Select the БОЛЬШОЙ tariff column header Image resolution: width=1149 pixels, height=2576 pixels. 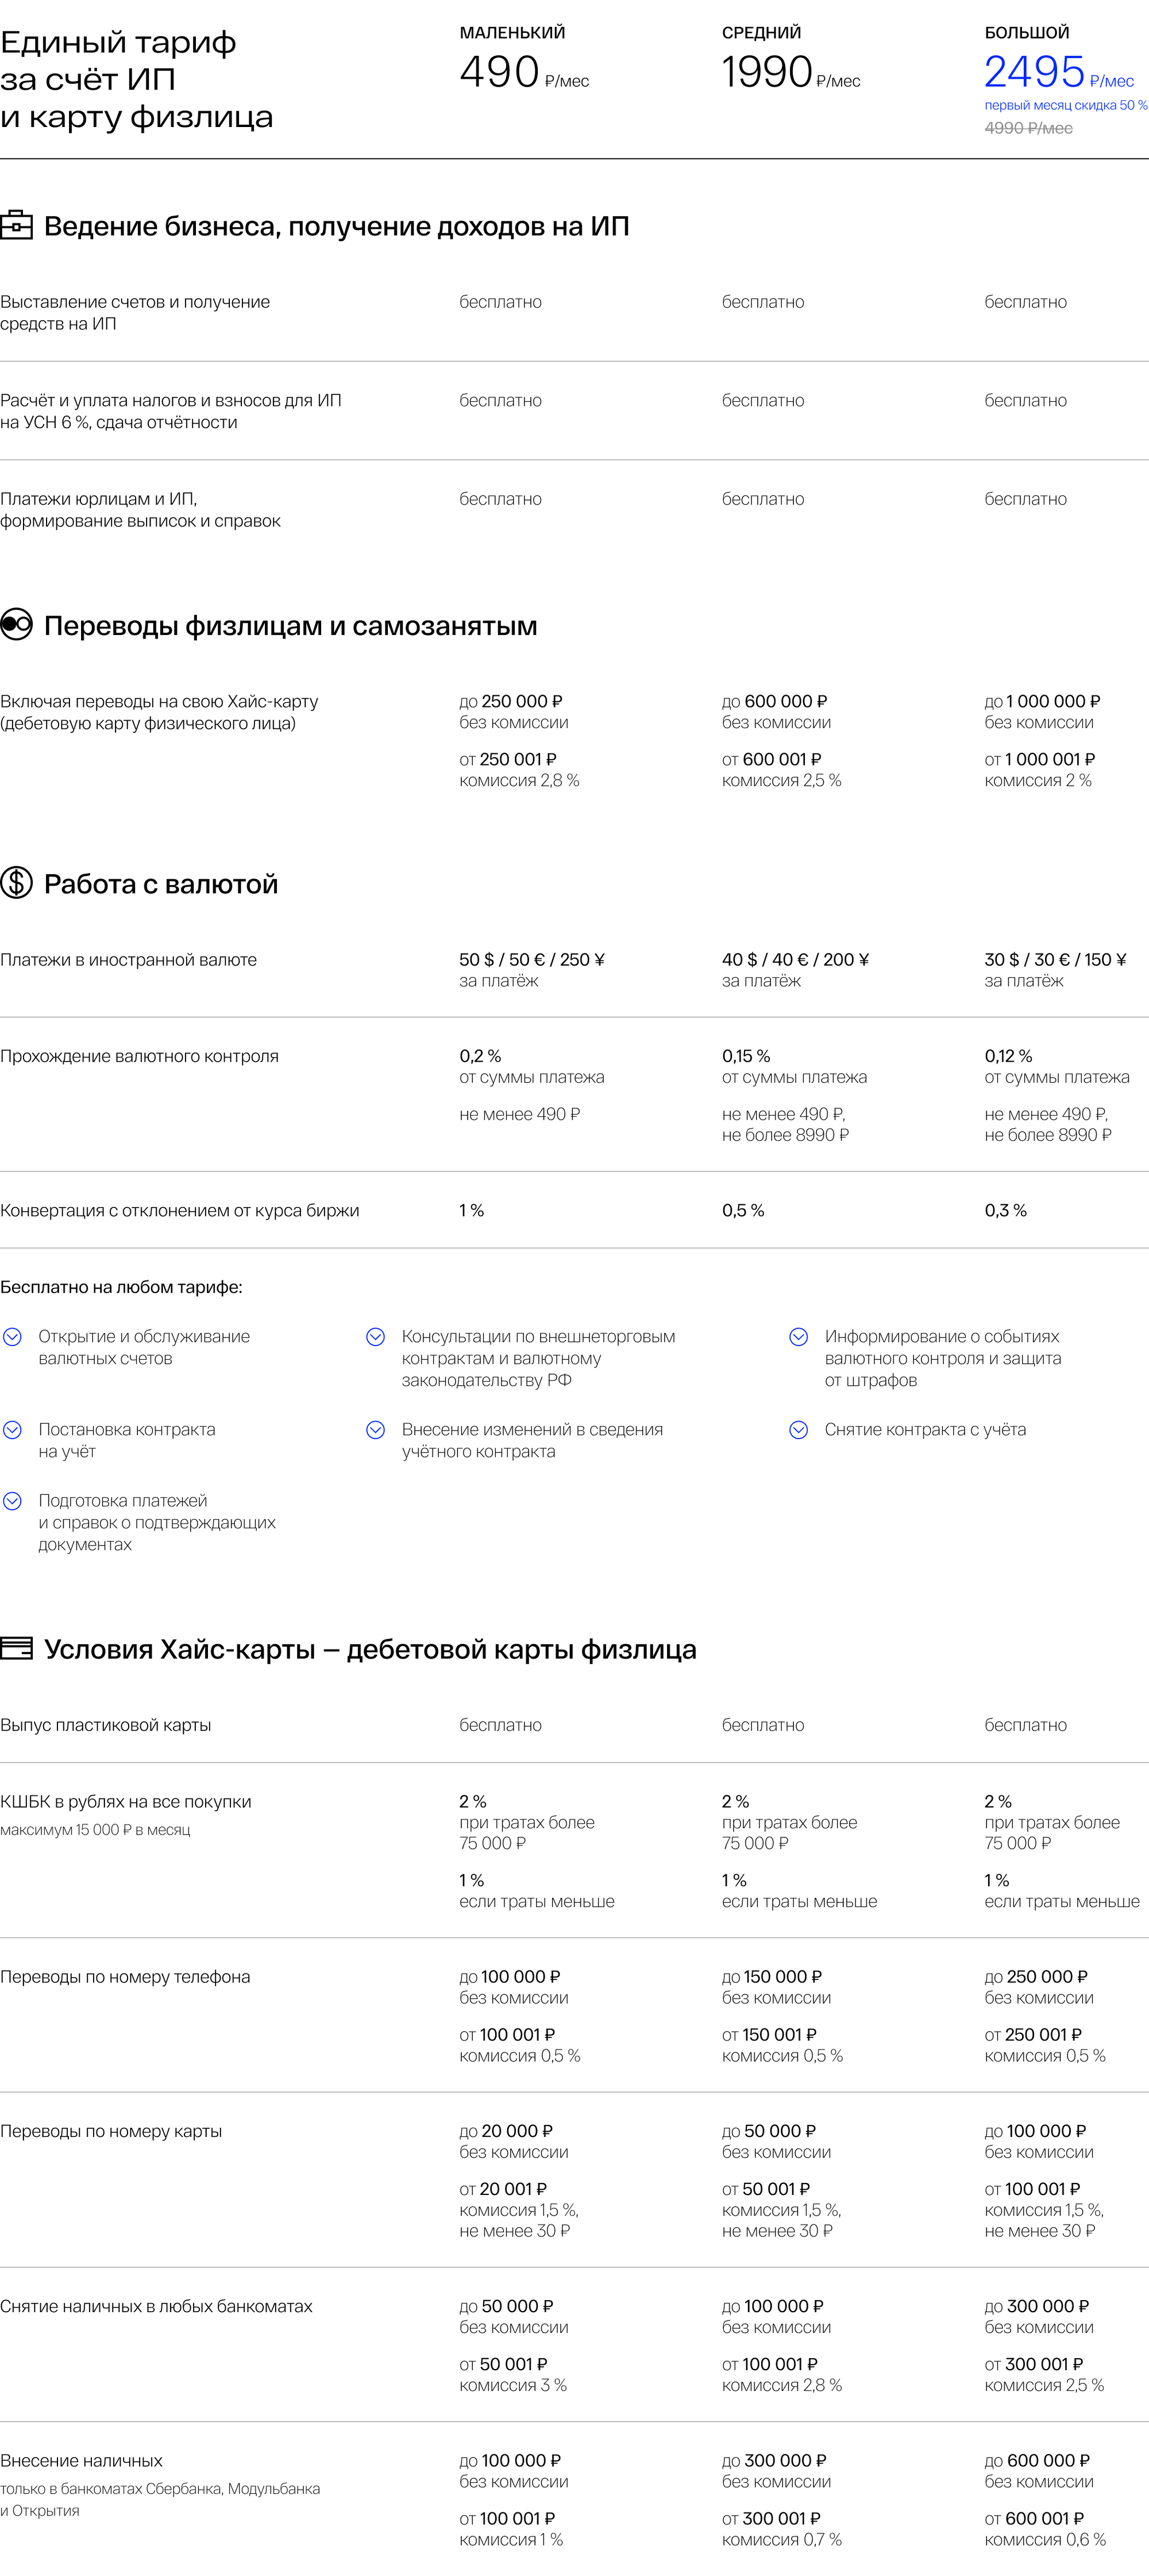coord(1027,33)
